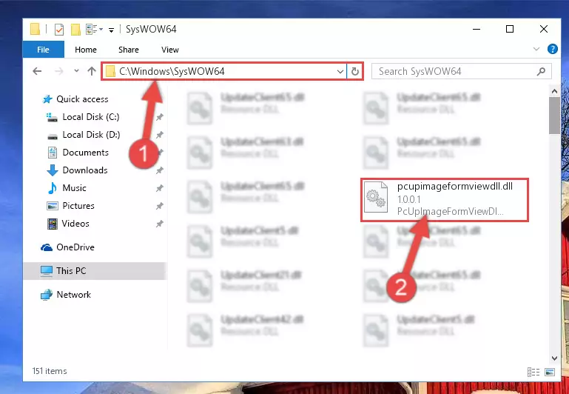This screenshot has height=394, width=569.
Task: Open Music in the sidebar
Action: pos(74,188)
